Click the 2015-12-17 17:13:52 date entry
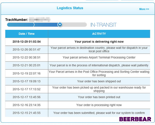 pyautogui.click(x=27, y=89)
